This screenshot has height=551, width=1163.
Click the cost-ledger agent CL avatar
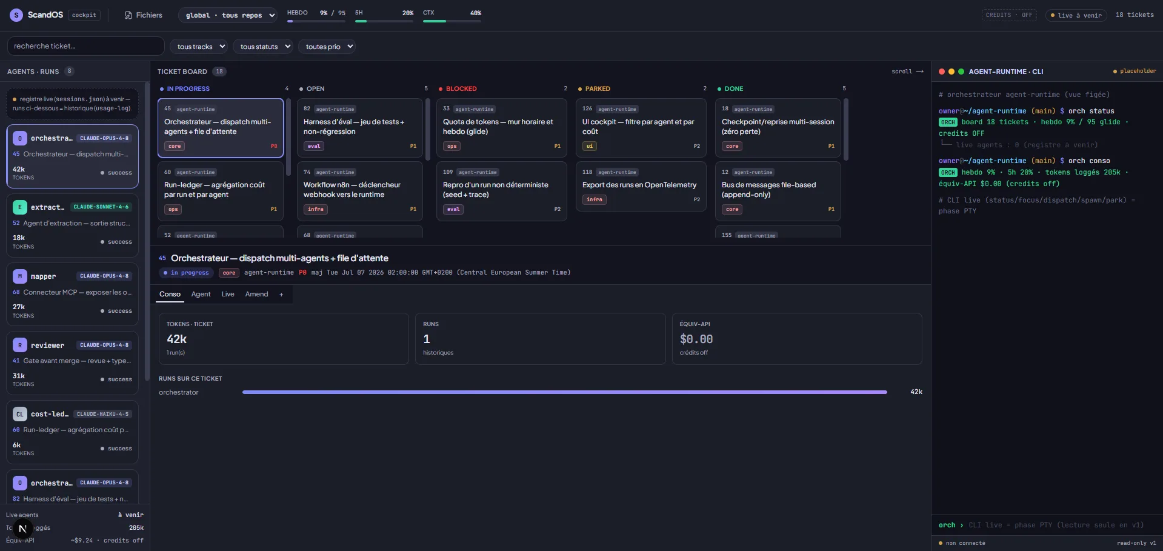[19, 415]
